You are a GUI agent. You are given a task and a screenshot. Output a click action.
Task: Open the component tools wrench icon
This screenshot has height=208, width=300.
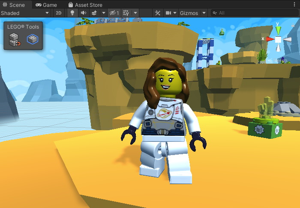(157, 13)
